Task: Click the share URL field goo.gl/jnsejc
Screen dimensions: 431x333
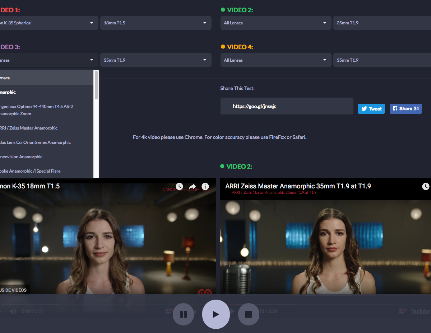Action: click(x=287, y=106)
